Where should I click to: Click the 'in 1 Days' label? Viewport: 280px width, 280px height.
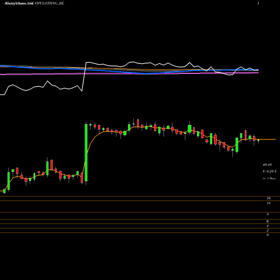pos(269,178)
